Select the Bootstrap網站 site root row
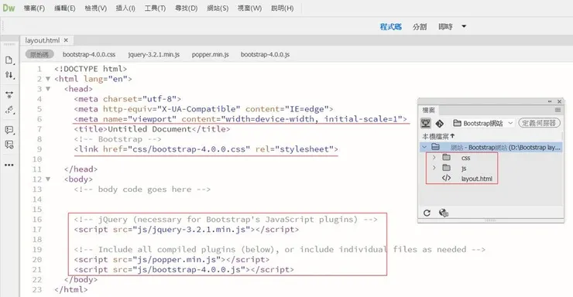The height and width of the screenshot is (297, 573). pos(491,147)
